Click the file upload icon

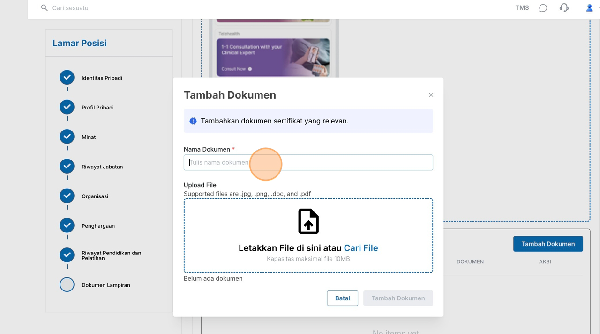pyautogui.click(x=308, y=221)
